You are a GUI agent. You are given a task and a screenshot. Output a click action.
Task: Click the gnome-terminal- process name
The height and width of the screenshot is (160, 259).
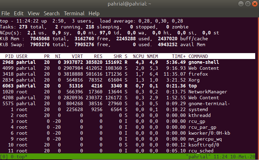tap(209, 103)
